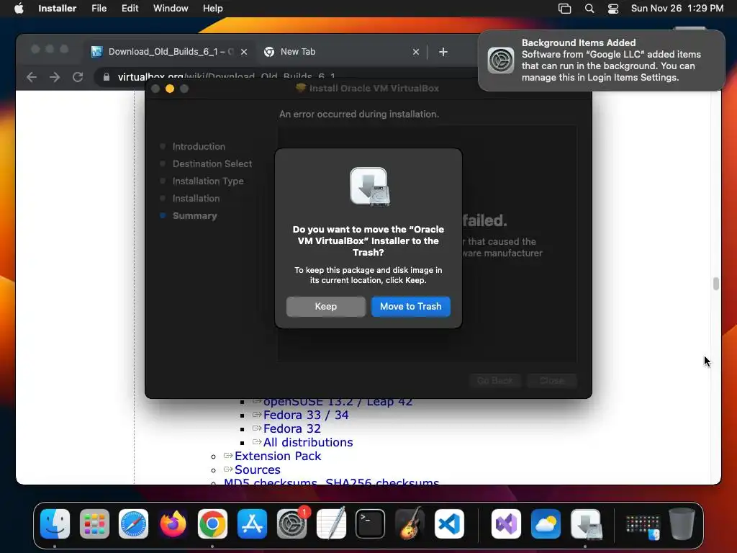Click the web page vertical scrollbar thumb
This screenshot has height=553, width=737.
point(716,284)
